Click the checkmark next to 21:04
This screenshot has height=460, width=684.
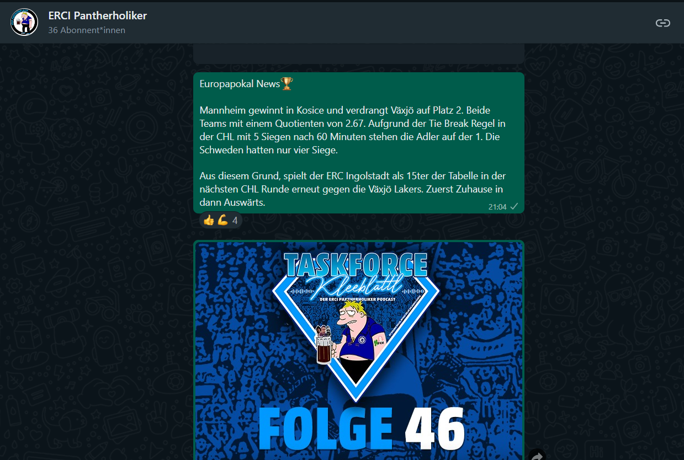[x=514, y=206]
